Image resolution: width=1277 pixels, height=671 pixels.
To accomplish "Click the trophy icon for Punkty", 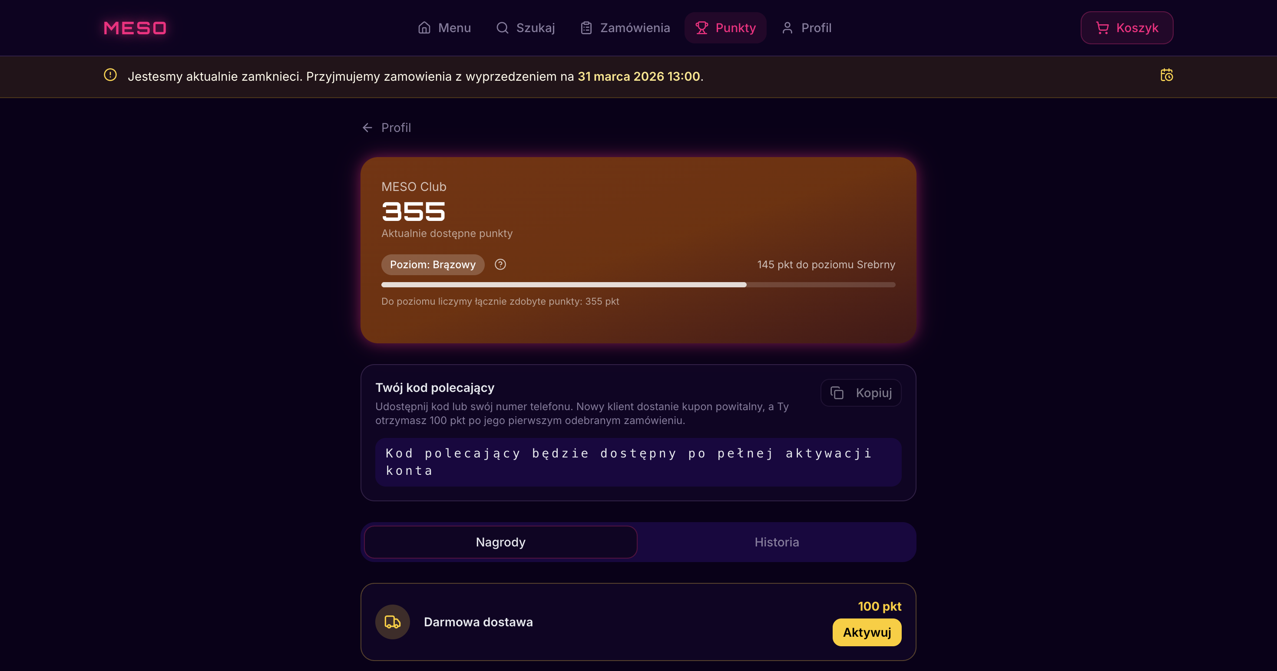I will click(701, 28).
